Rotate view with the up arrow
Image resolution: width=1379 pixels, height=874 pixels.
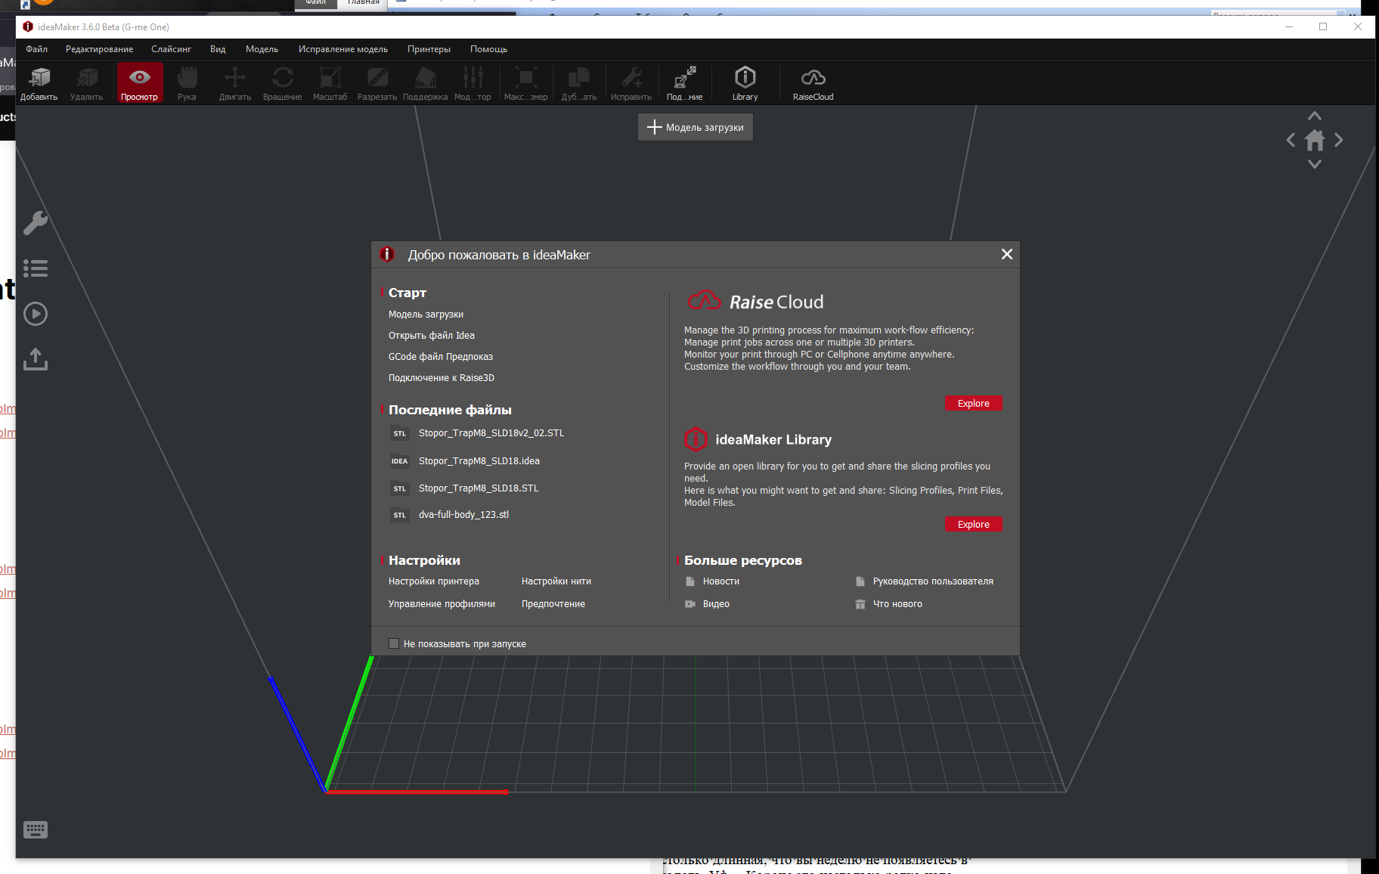[1315, 116]
